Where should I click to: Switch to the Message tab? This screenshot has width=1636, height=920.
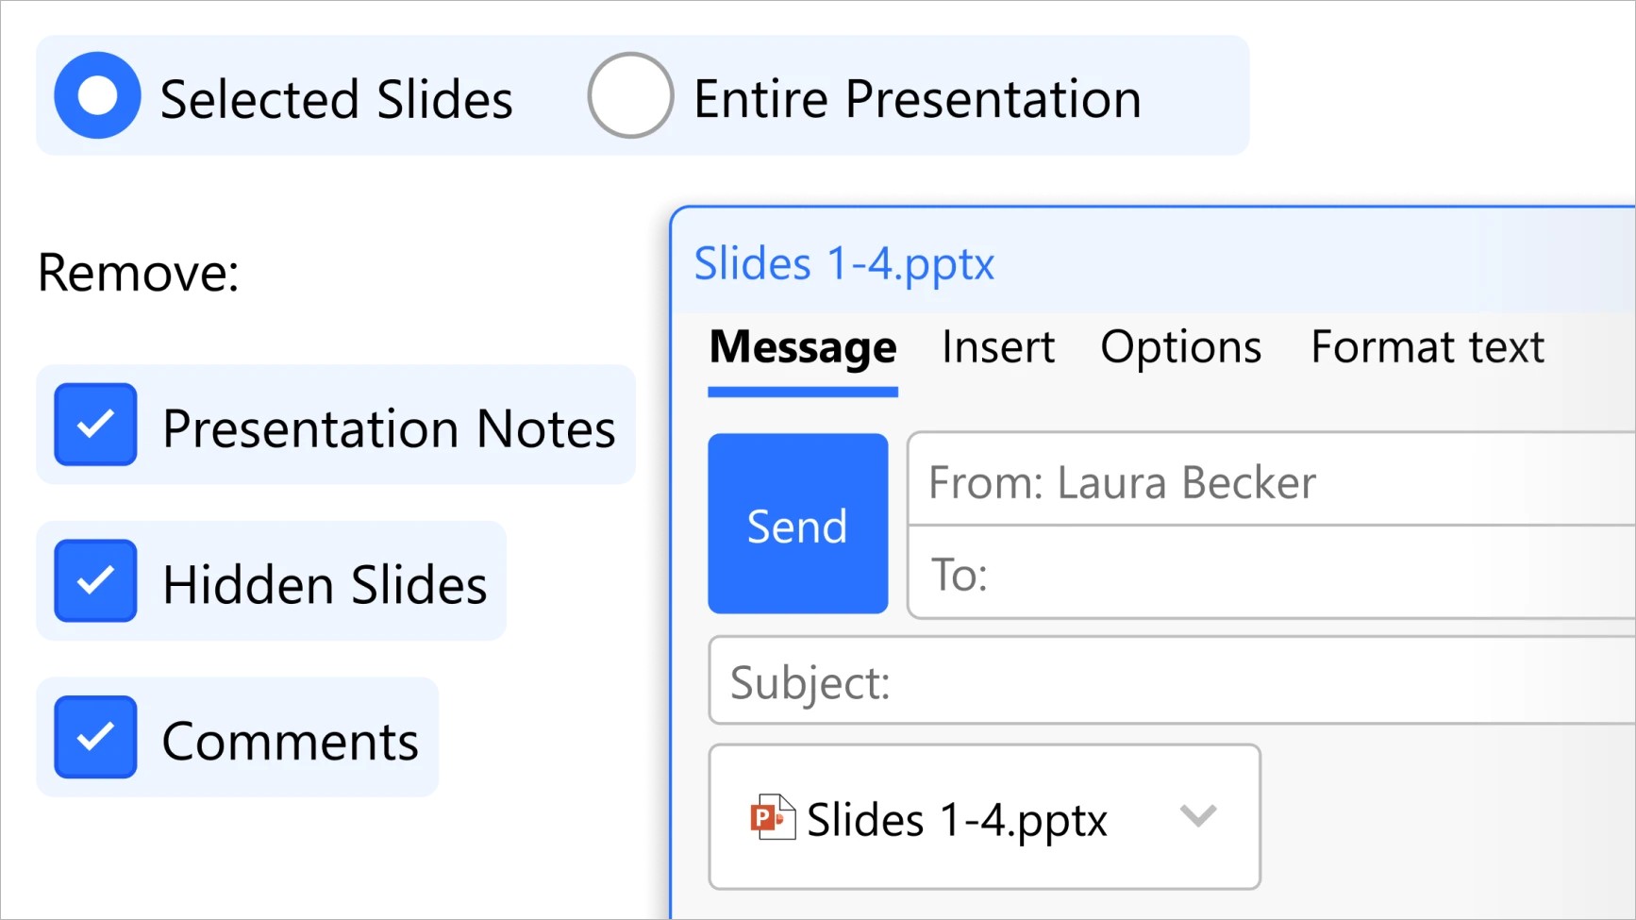[803, 347]
